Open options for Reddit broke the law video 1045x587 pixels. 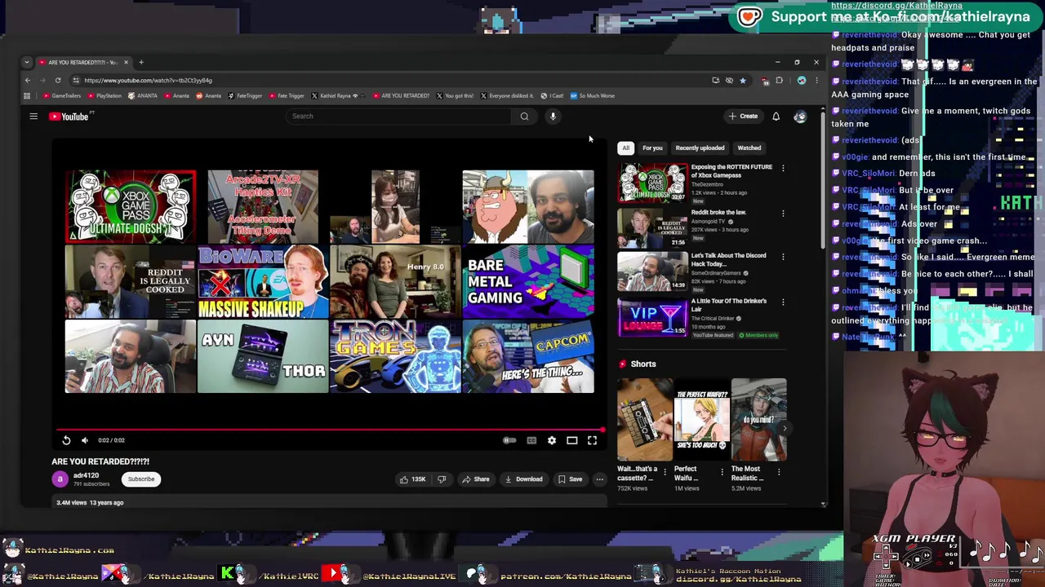point(783,214)
